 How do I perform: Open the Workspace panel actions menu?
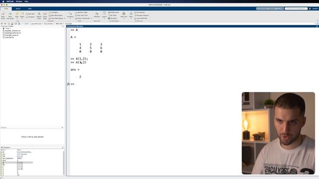(63, 147)
